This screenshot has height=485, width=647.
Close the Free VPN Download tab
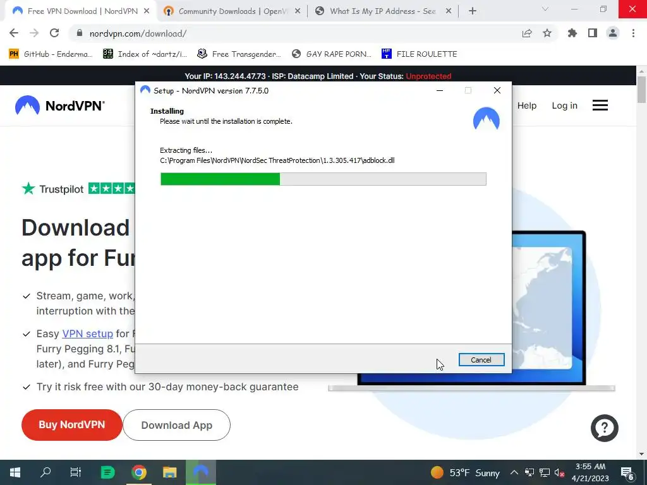click(x=147, y=11)
